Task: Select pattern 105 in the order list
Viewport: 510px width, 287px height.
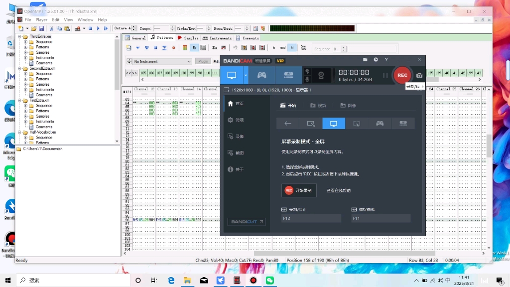Action: [143, 73]
